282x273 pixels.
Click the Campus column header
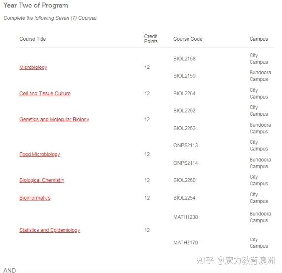258,39
